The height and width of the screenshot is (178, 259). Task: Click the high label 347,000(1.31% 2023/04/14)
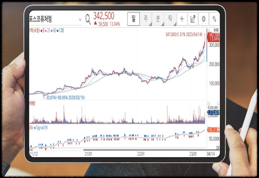coord(184,35)
